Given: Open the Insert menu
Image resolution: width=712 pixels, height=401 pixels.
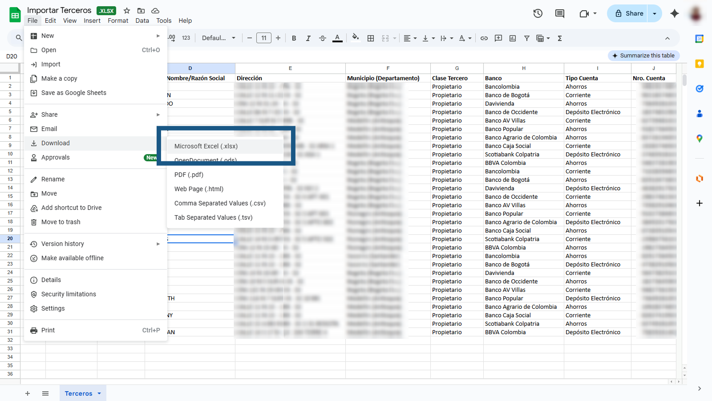Looking at the screenshot, I should tap(92, 20).
